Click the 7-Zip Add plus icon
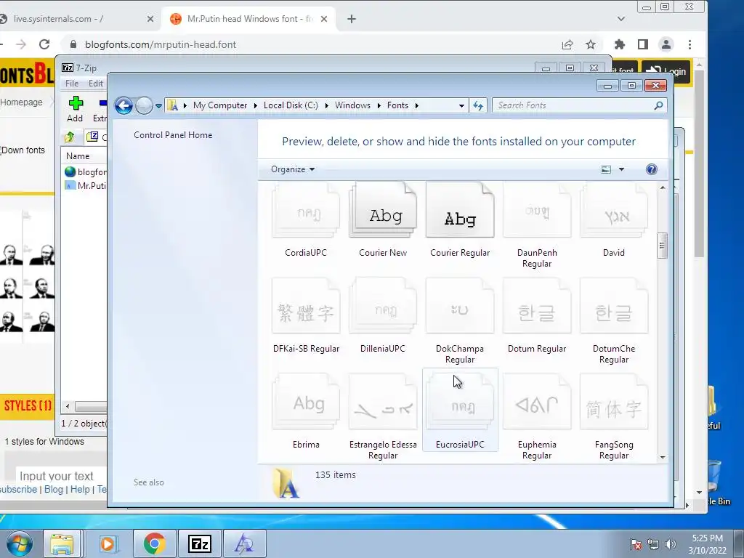Viewport: 744px width, 558px height. (x=76, y=103)
